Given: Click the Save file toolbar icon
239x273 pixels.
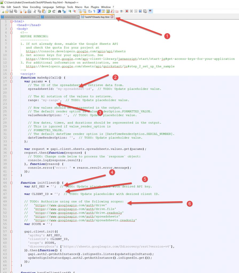Looking at the screenshot, I should click(x=11, y=11).
